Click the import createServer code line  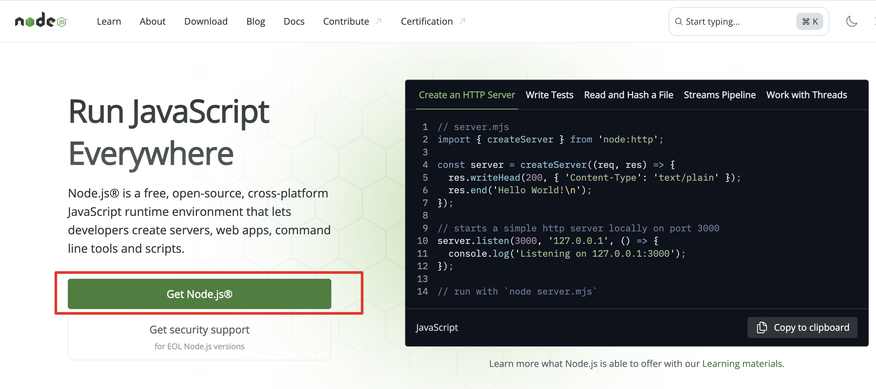click(x=550, y=139)
